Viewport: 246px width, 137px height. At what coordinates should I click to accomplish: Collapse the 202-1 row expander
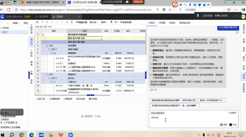50,49
